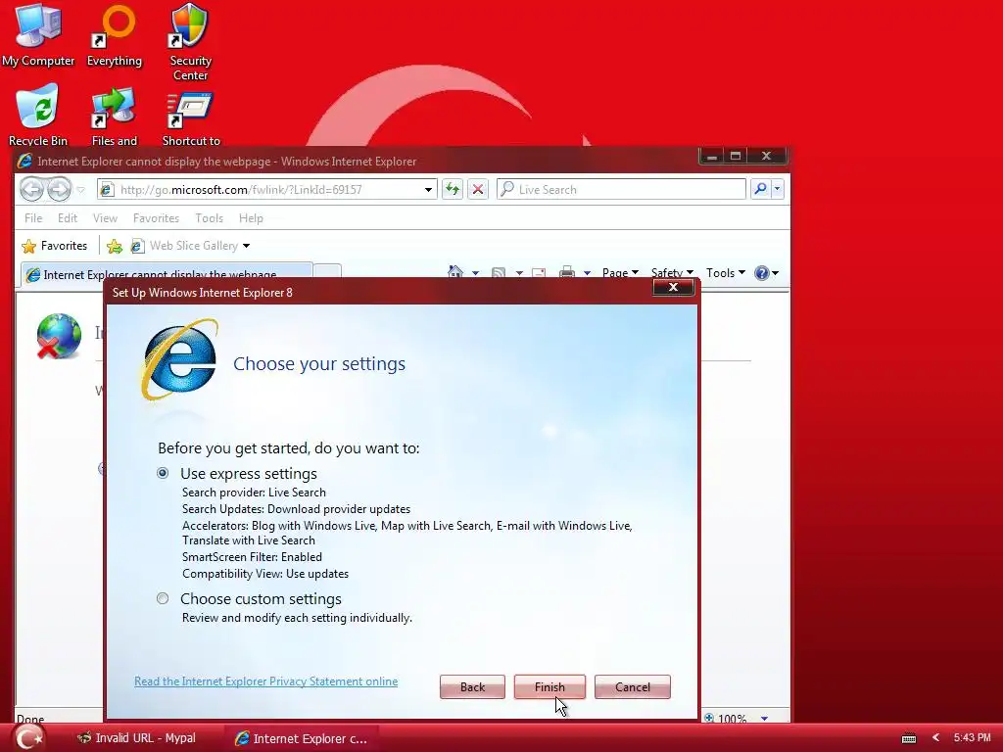This screenshot has width=1003, height=752.
Task: Click the Read Mail icon in command bar
Action: pos(539,273)
